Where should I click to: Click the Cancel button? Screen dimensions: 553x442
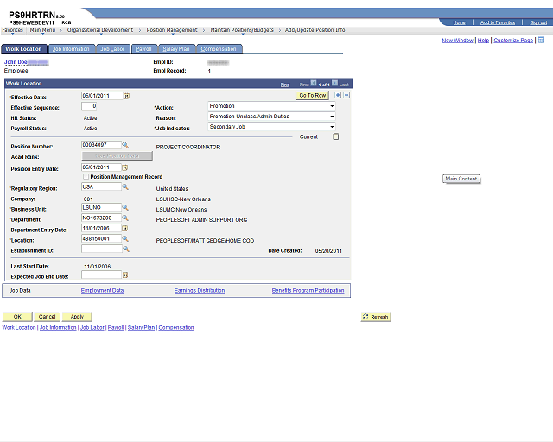(47, 317)
